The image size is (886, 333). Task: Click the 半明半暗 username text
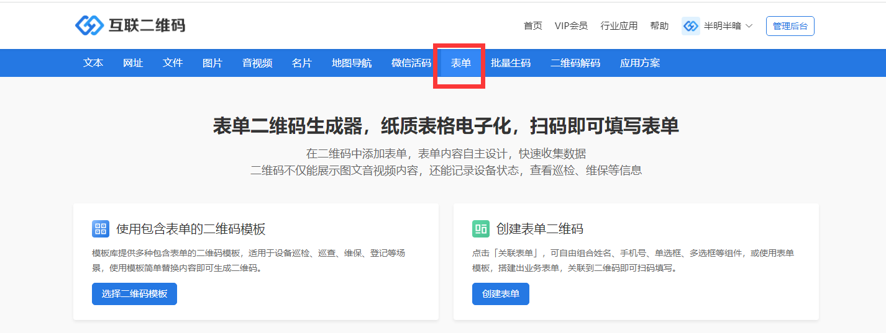[722, 26]
